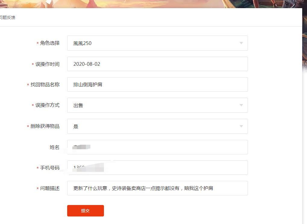This screenshot has width=307, height=224.
Task: Focus the 手机号码 phone field
Action: pos(157,168)
